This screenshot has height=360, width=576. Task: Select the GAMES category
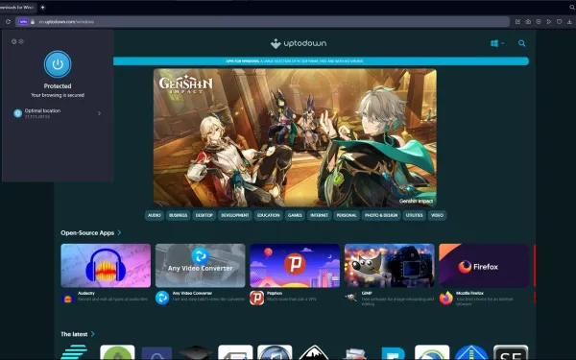pos(295,215)
